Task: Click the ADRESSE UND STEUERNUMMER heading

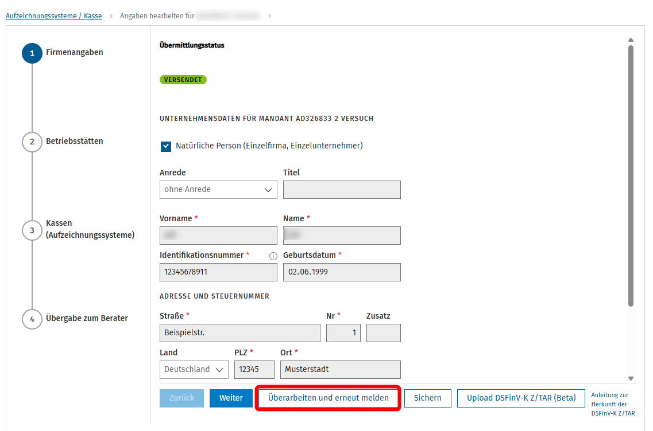Action: 214,296
